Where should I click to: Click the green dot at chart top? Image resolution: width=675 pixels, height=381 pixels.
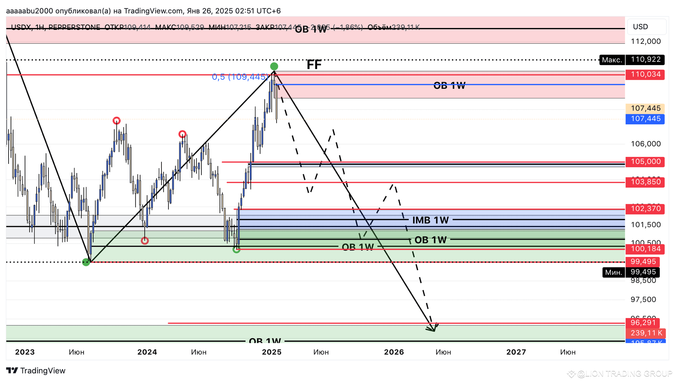click(x=274, y=66)
